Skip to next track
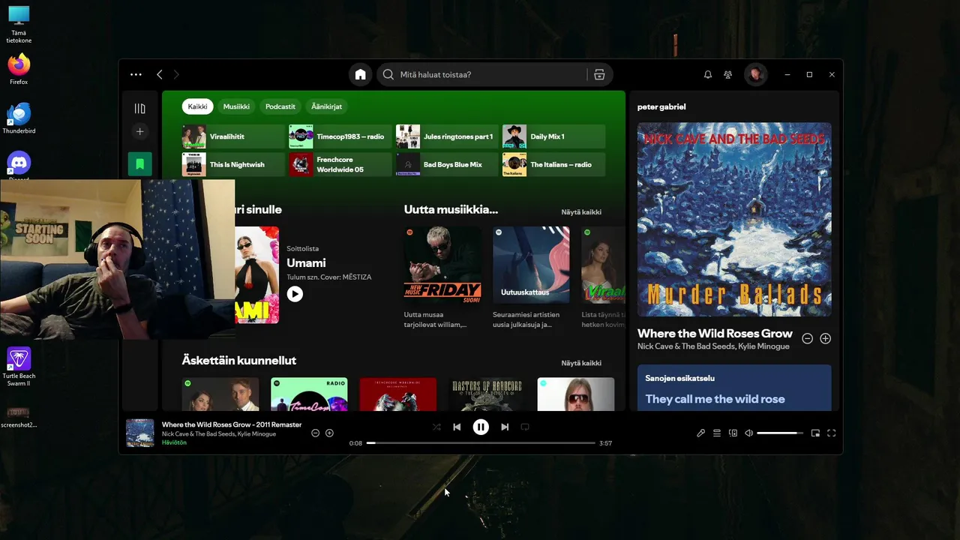The height and width of the screenshot is (540, 960). 505,427
